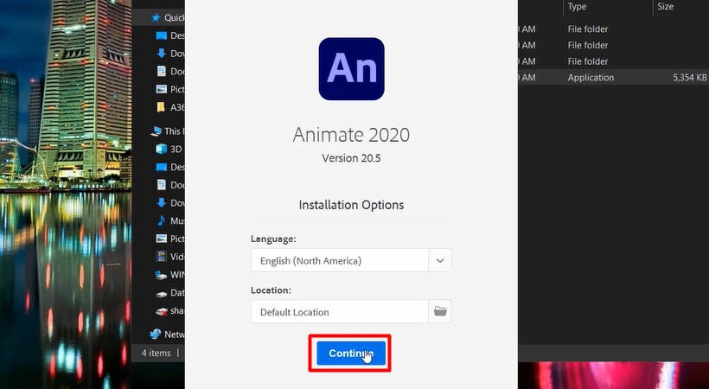Select the first blue Desktop icon under Quick access

click(x=162, y=35)
